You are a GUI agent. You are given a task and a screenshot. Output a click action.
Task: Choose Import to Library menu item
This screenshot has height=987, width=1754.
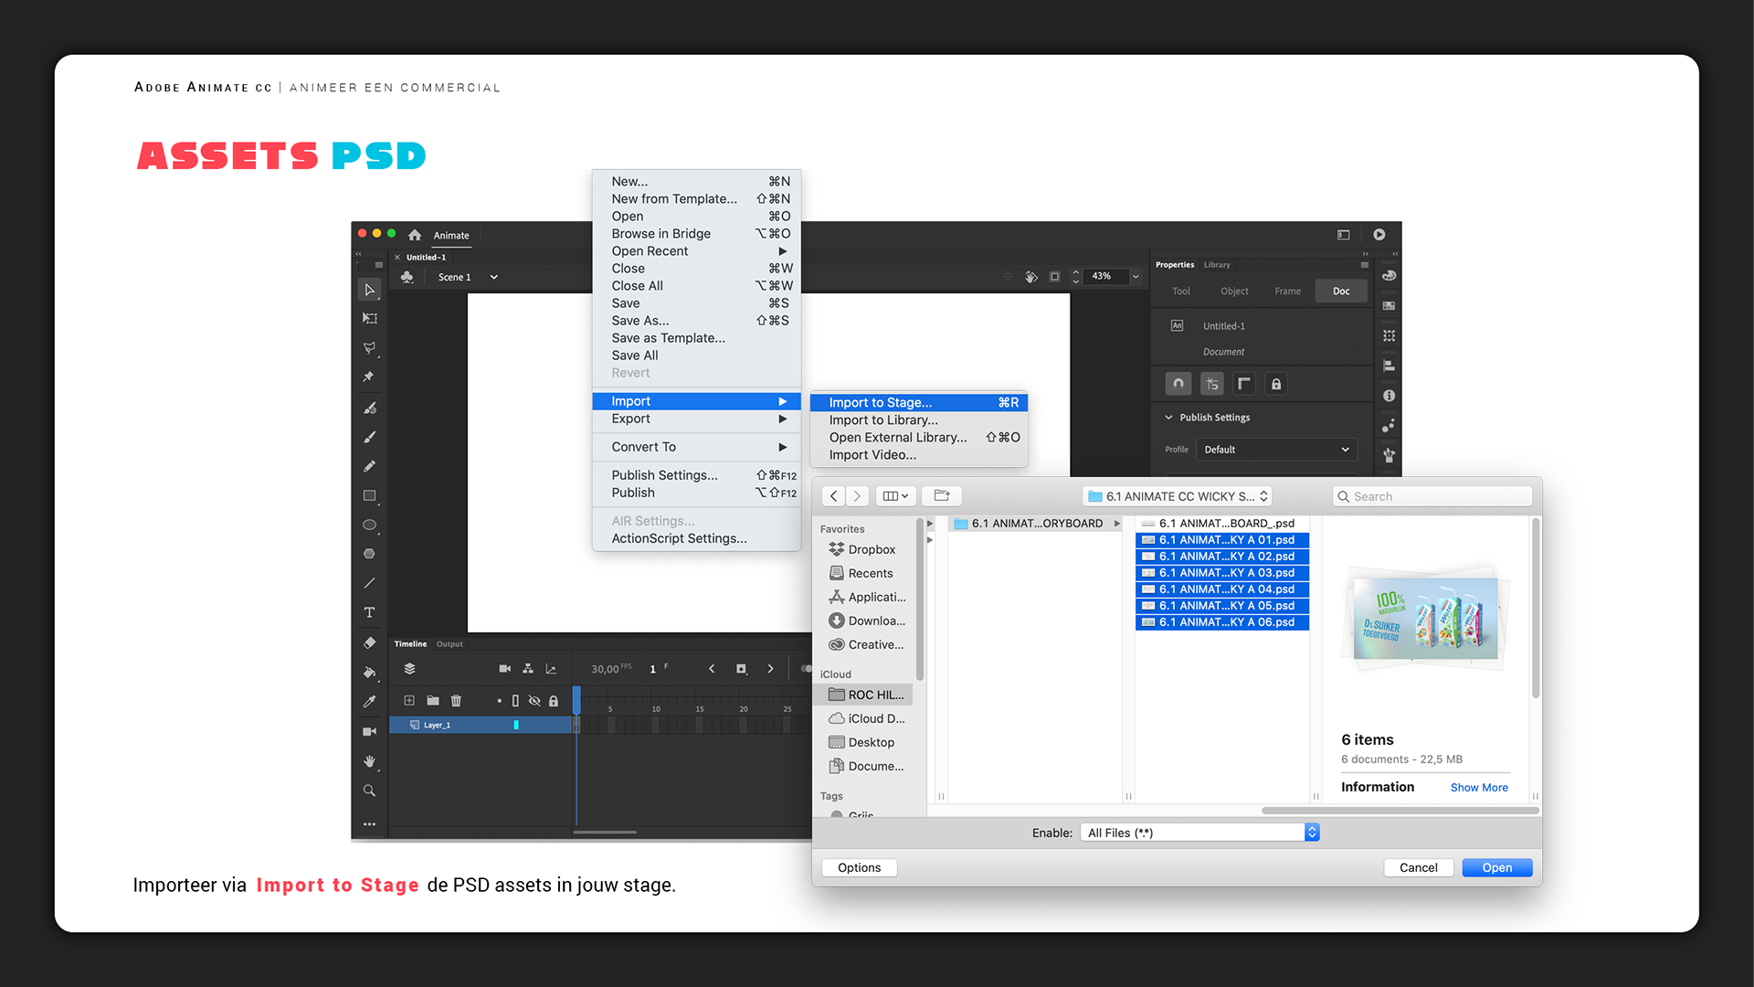click(883, 420)
